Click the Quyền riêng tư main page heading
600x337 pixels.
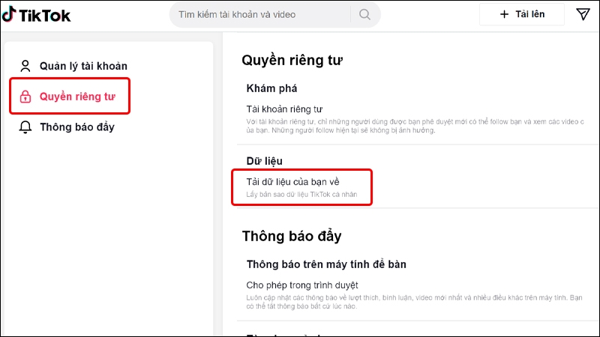pos(292,61)
